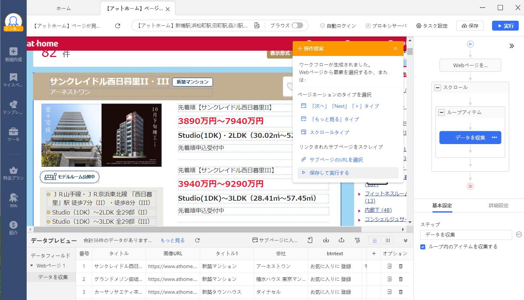Viewport: 524px width, 300px height.
Task: Click the 保存 button
Action: [470, 26]
